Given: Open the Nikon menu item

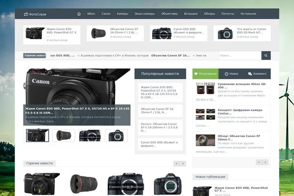Looking at the screenshot, I should point(91,14).
